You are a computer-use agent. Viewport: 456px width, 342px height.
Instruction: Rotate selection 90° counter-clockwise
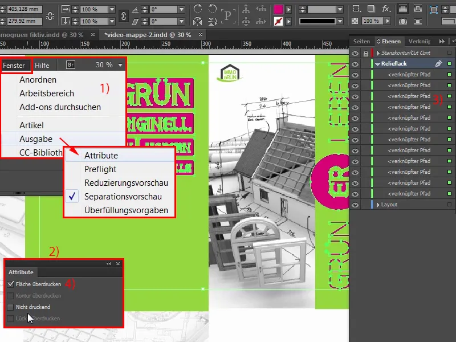pos(212,8)
